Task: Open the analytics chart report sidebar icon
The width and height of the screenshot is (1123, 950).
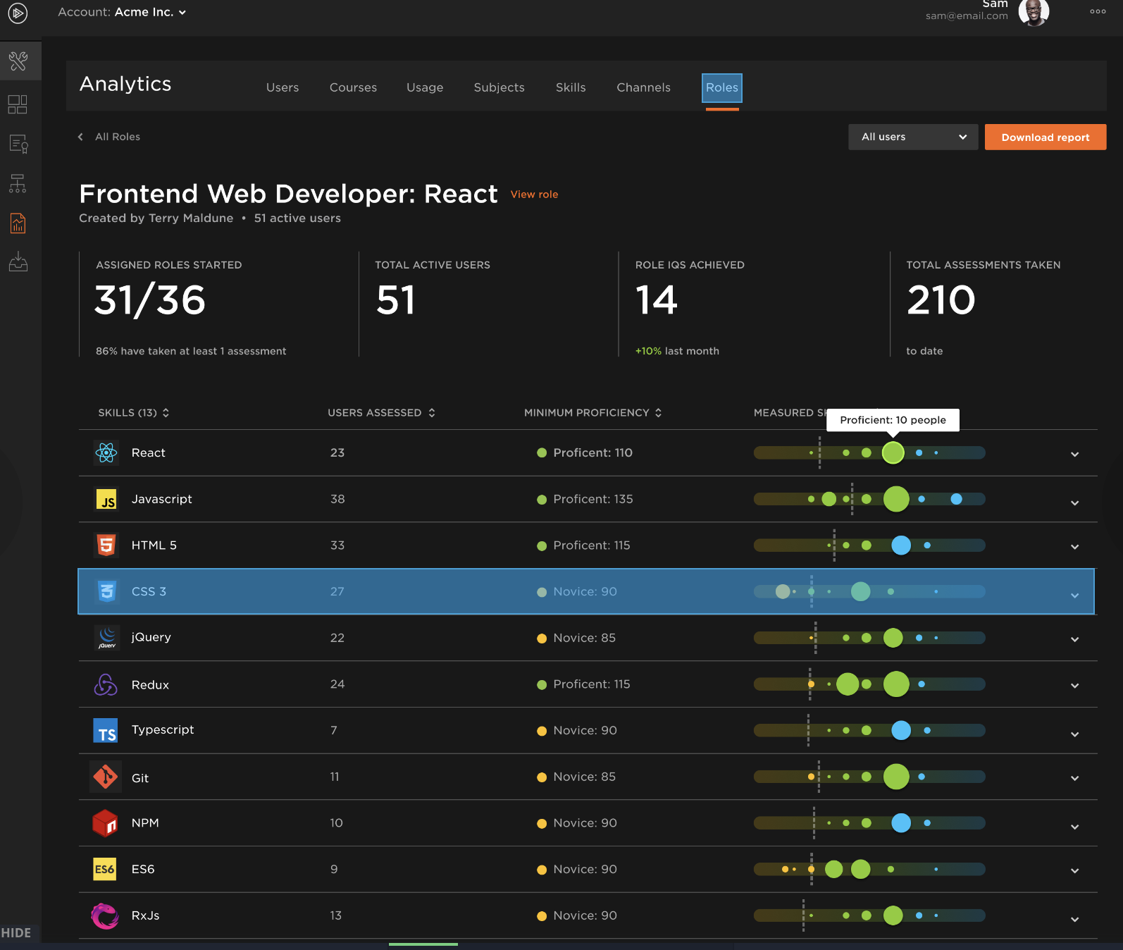Action: pyautogui.click(x=18, y=224)
